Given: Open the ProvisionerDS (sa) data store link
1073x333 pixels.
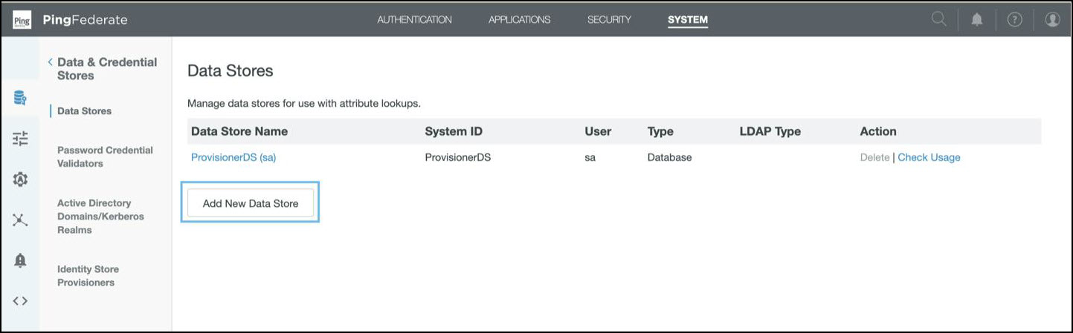Looking at the screenshot, I should (233, 157).
